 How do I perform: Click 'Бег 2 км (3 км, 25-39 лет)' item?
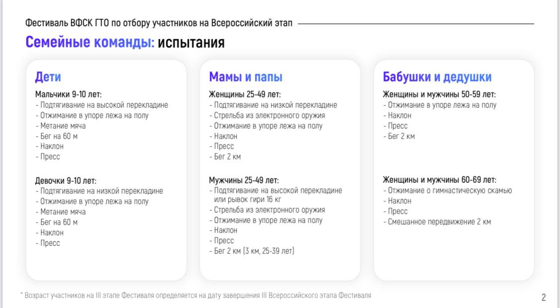click(x=254, y=251)
